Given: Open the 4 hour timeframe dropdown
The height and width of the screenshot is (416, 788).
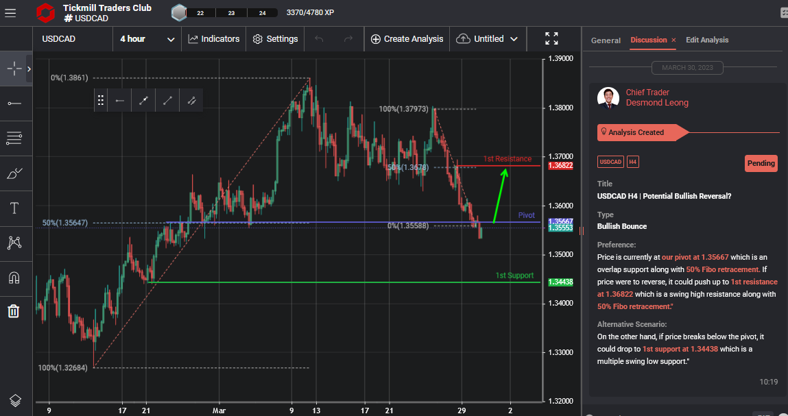Looking at the screenshot, I should pos(147,39).
